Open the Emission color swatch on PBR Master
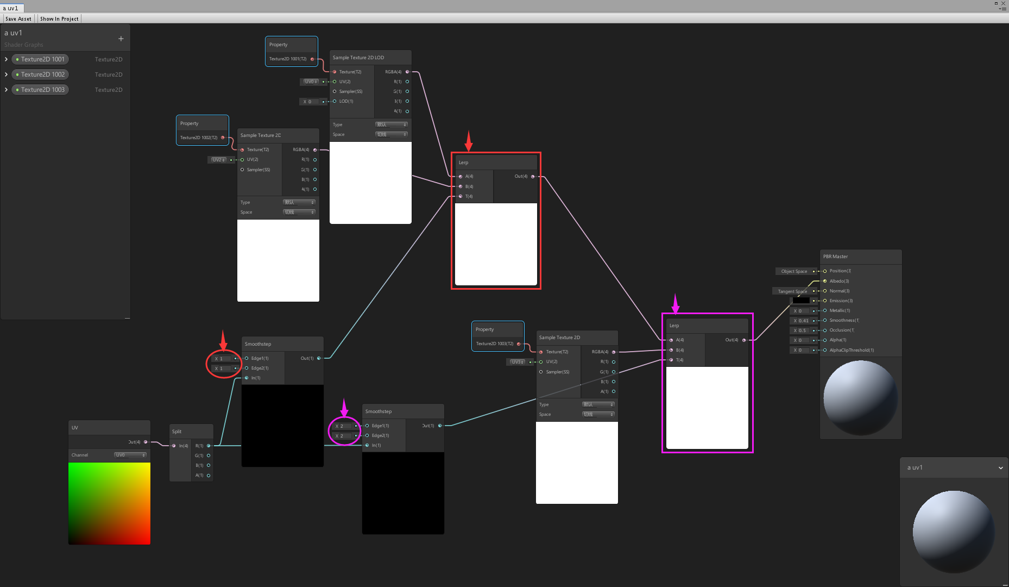The height and width of the screenshot is (587, 1009). coord(801,301)
